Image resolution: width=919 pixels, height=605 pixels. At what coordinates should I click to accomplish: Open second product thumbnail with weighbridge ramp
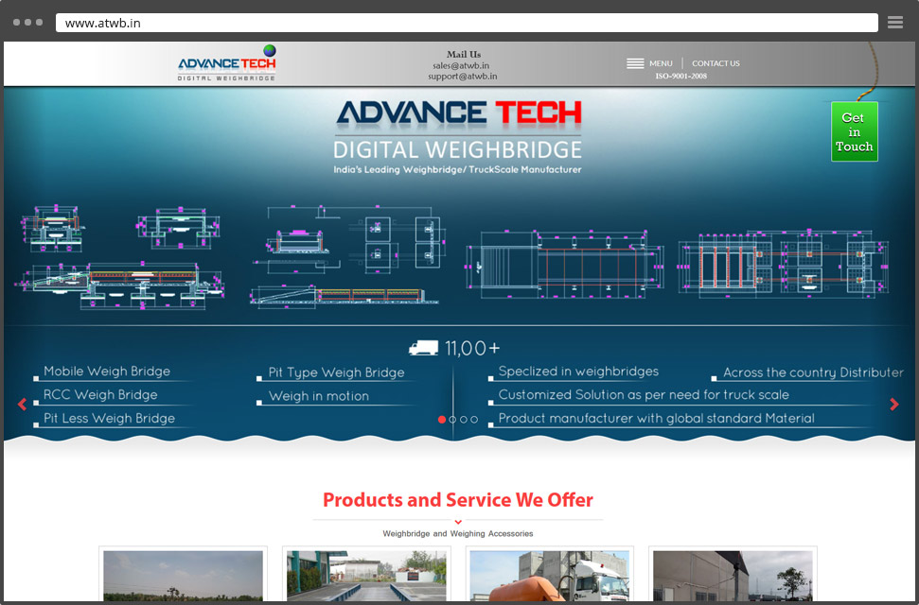click(366, 575)
